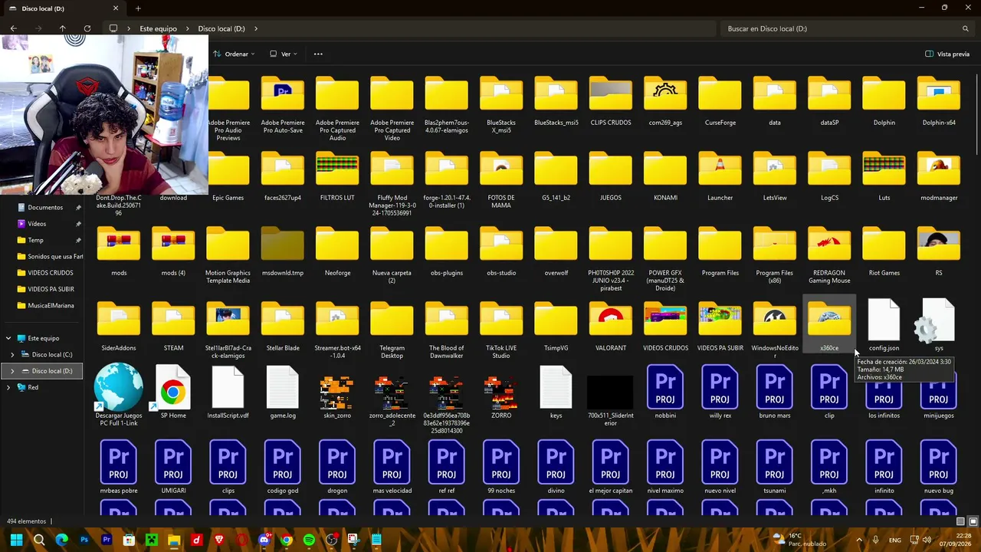Click the Buscar en Disco local search box
Screen dimensions: 981x552
coord(847,28)
